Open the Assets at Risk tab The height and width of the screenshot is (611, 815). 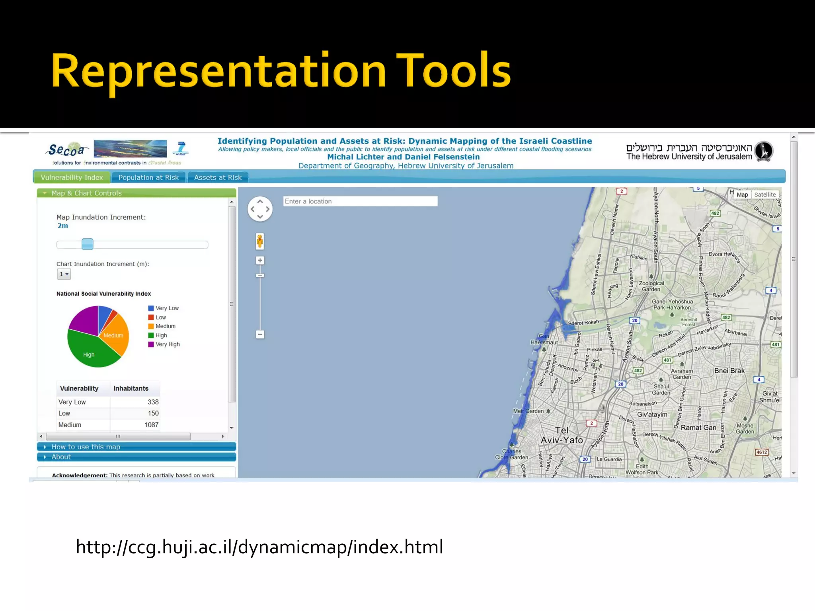218,177
